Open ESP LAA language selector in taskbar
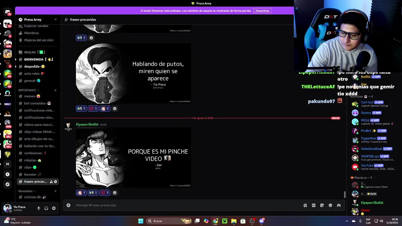 tap(368, 221)
